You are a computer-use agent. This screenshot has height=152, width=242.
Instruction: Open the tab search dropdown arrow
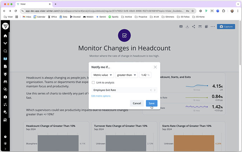click(238, 4)
